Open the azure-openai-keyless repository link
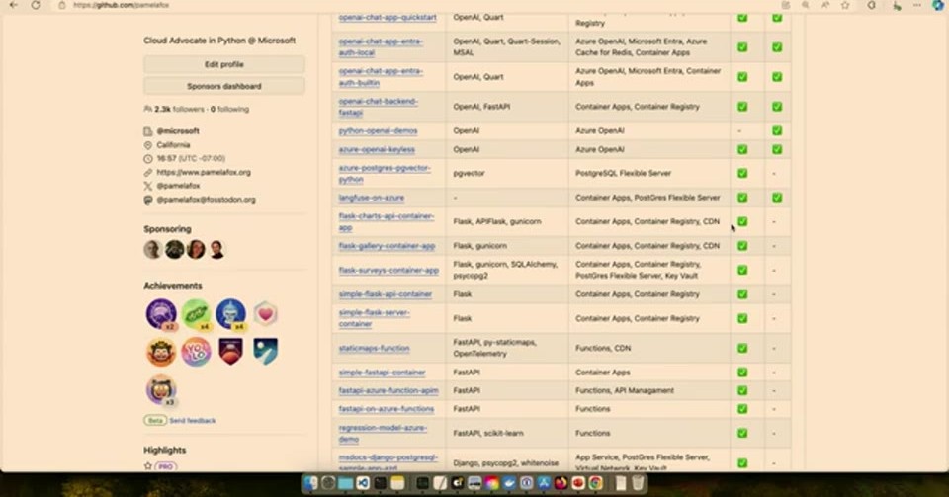The height and width of the screenshot is (497, 949). point(377,149)
